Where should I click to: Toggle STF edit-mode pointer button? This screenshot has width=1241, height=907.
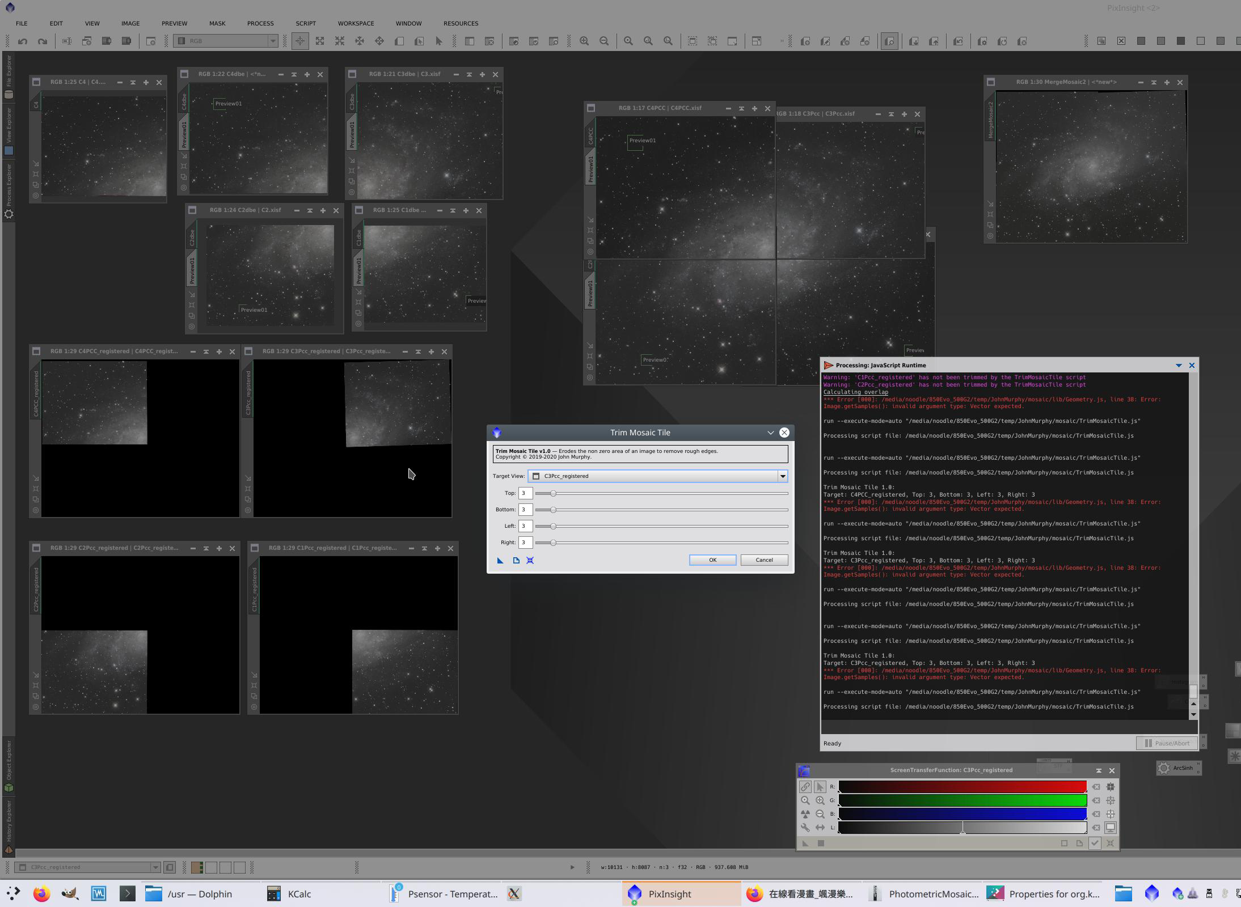click(820, 786)
